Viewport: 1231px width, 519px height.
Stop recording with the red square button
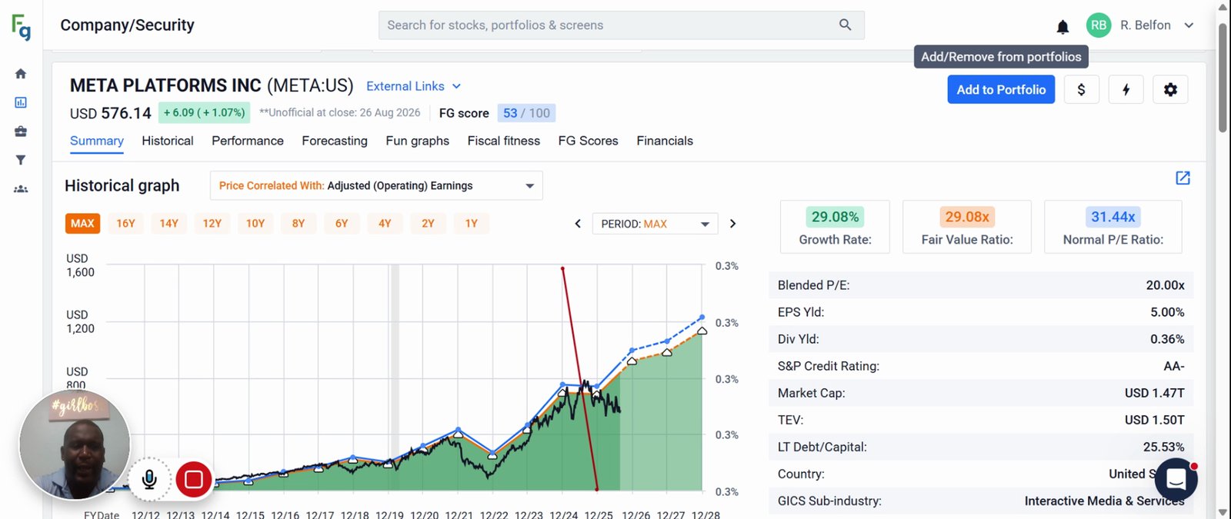point(194,480)
